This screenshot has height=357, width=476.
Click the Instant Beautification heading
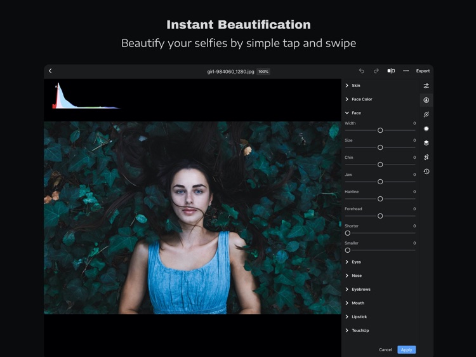tap(239, 25)
